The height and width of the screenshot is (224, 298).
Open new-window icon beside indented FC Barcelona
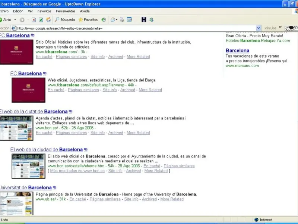point(45,73)
